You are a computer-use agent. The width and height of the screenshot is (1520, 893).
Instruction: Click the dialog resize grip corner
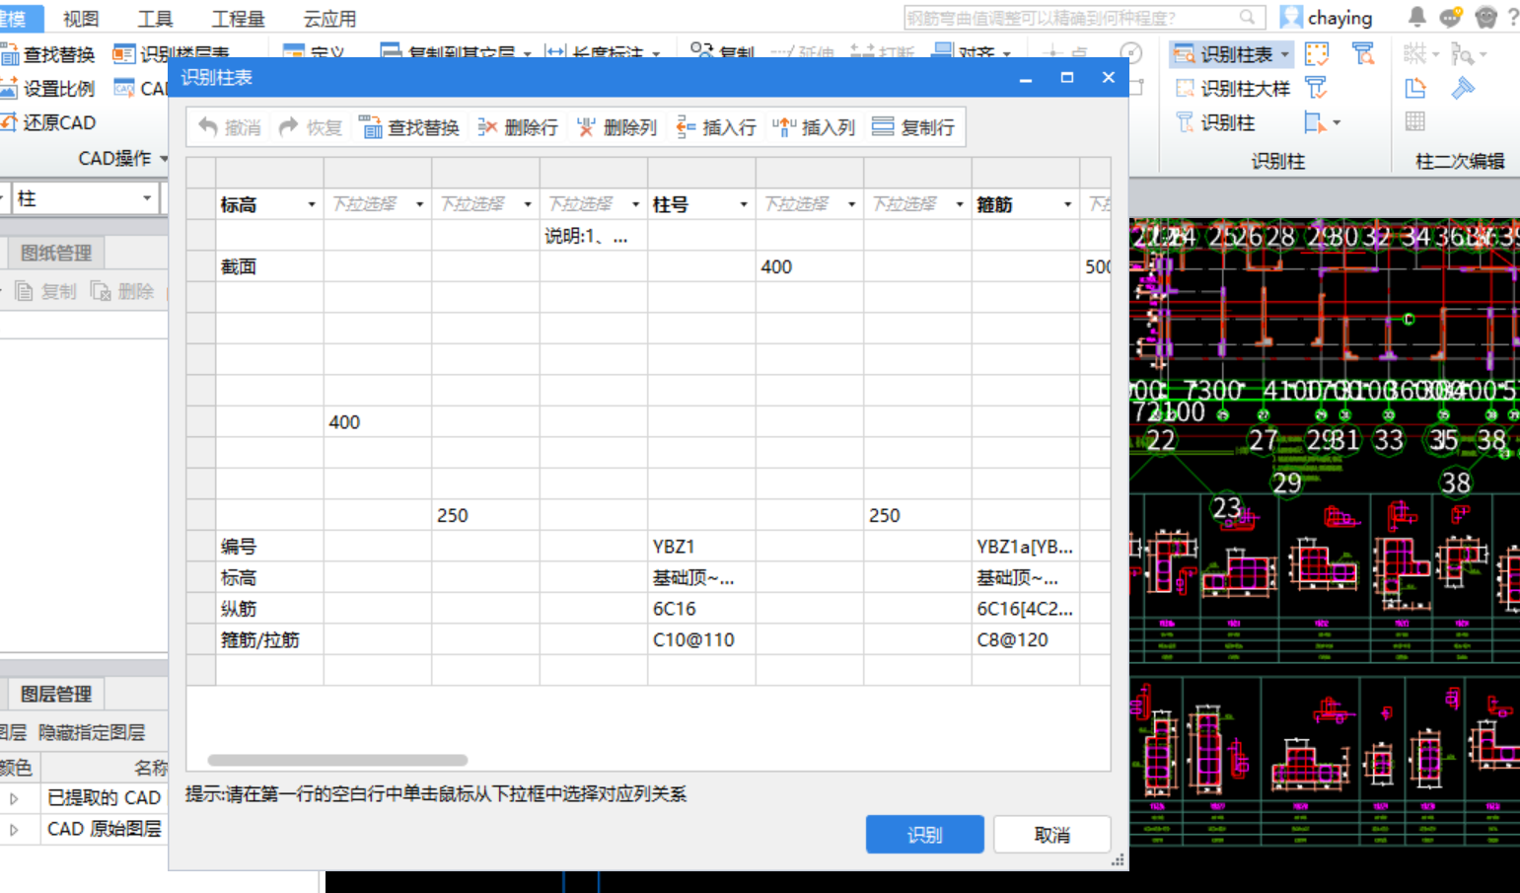(x=1119, y=861)
